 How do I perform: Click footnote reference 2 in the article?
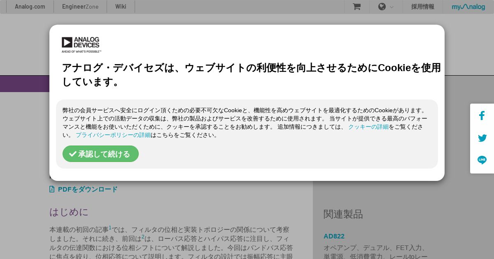(143, 236)
